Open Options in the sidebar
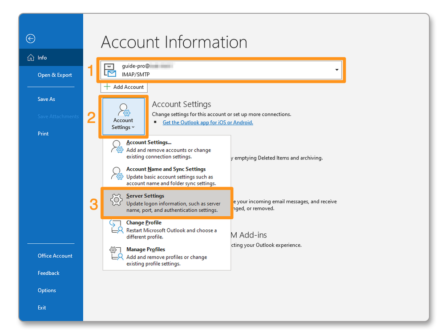 tap(47, 290)
